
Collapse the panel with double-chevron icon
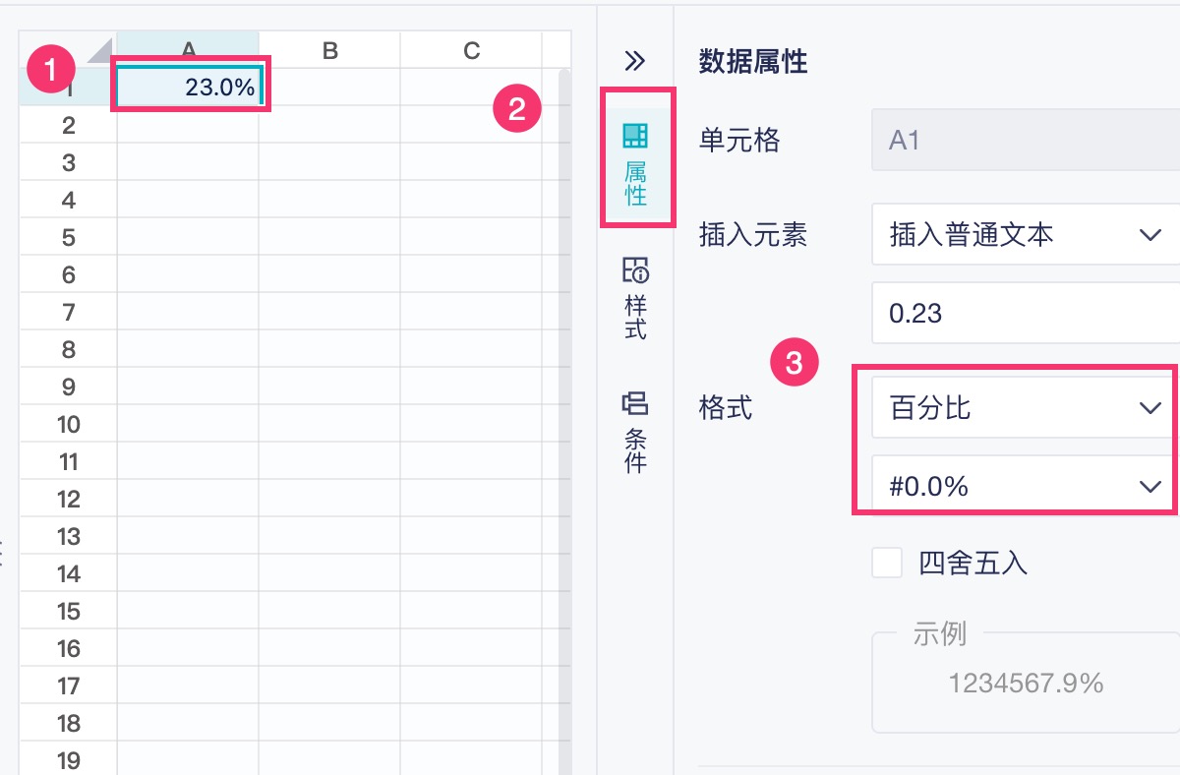point(635,61)
